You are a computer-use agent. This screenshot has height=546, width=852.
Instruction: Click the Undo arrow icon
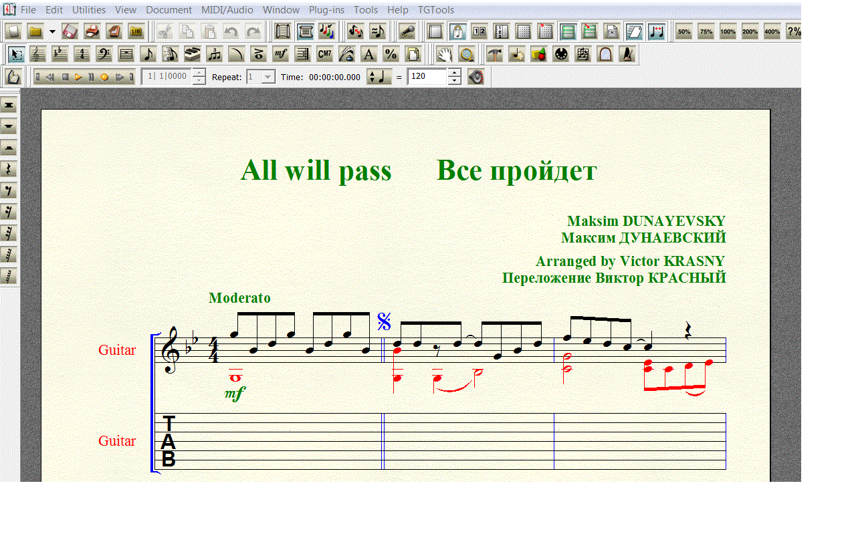point(231,31)
